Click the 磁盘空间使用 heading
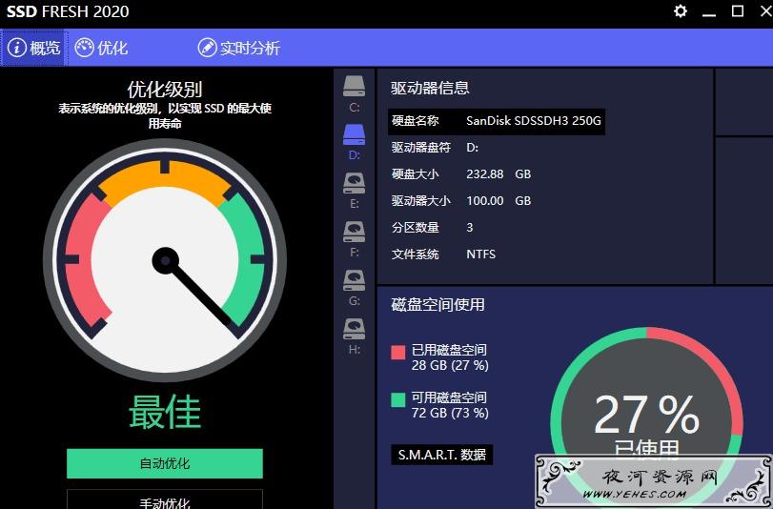Screen dimensions: 773x509 point(437,304)
